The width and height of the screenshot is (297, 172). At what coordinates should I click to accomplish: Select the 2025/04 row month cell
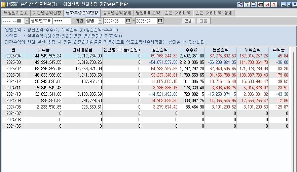click(x=13, y=56)
